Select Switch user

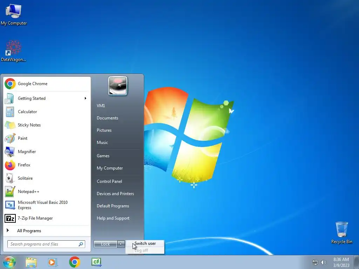pyautogui.click(x=145, y=243)
